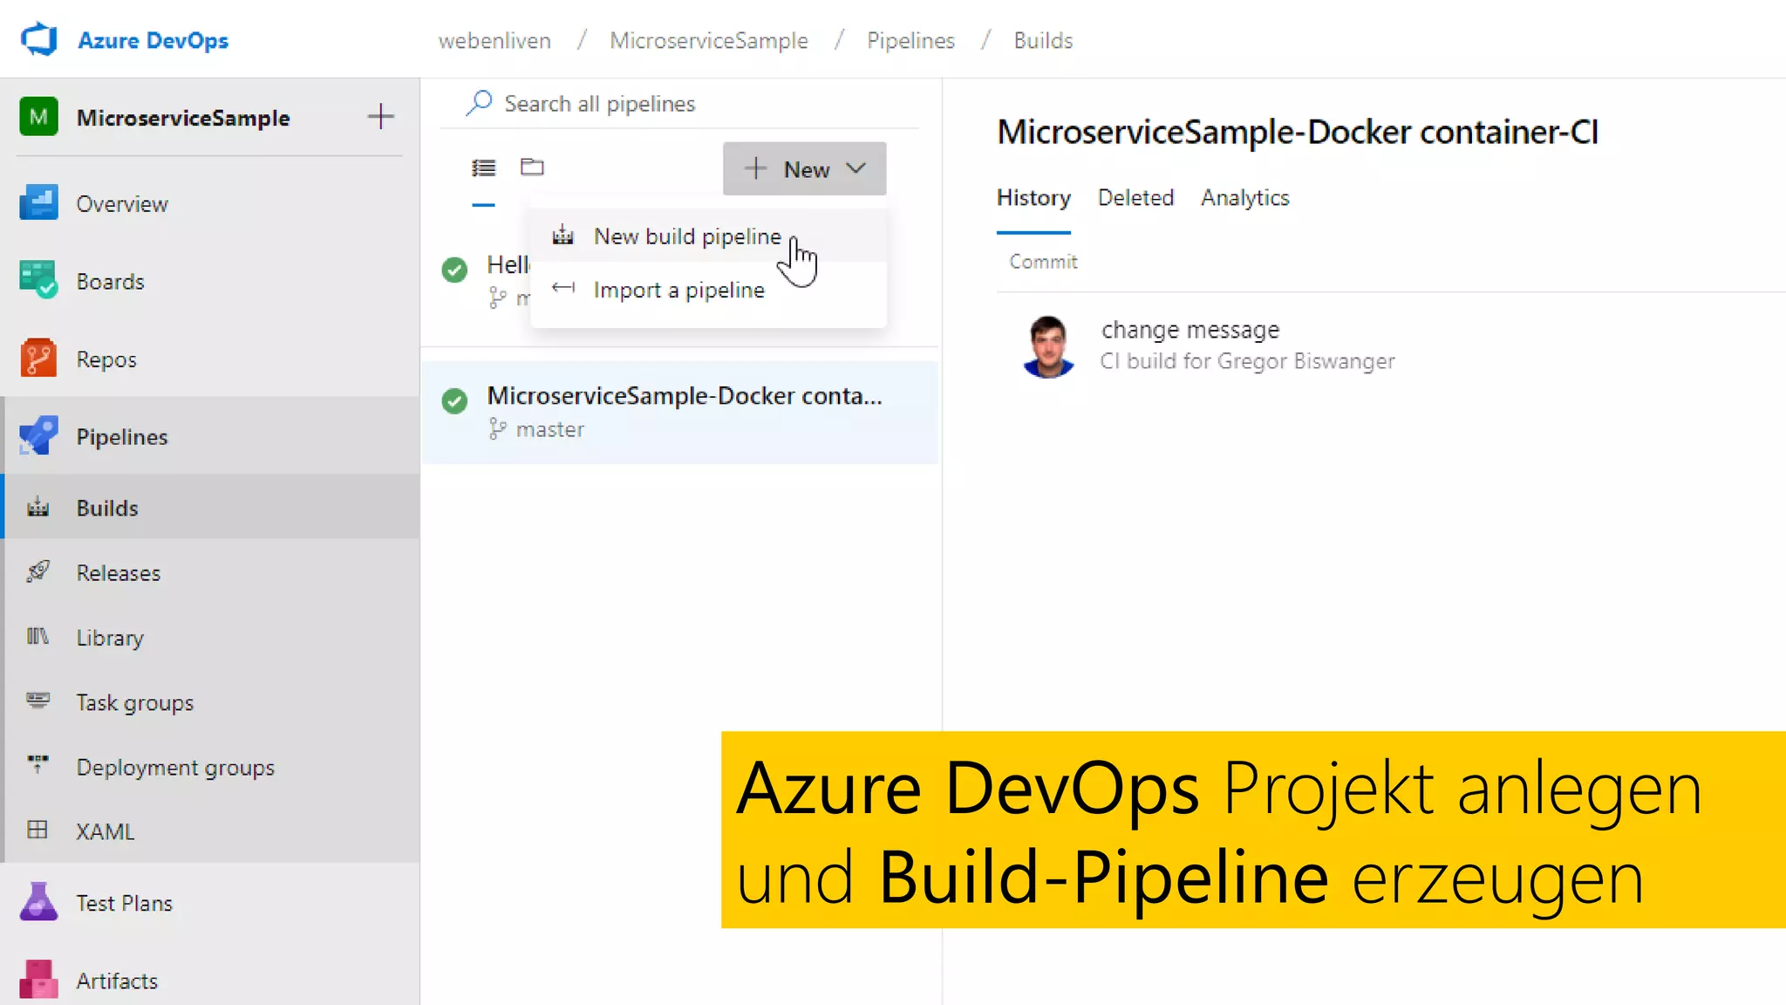
Task: Open the New dropdown button
Action: 804,168
